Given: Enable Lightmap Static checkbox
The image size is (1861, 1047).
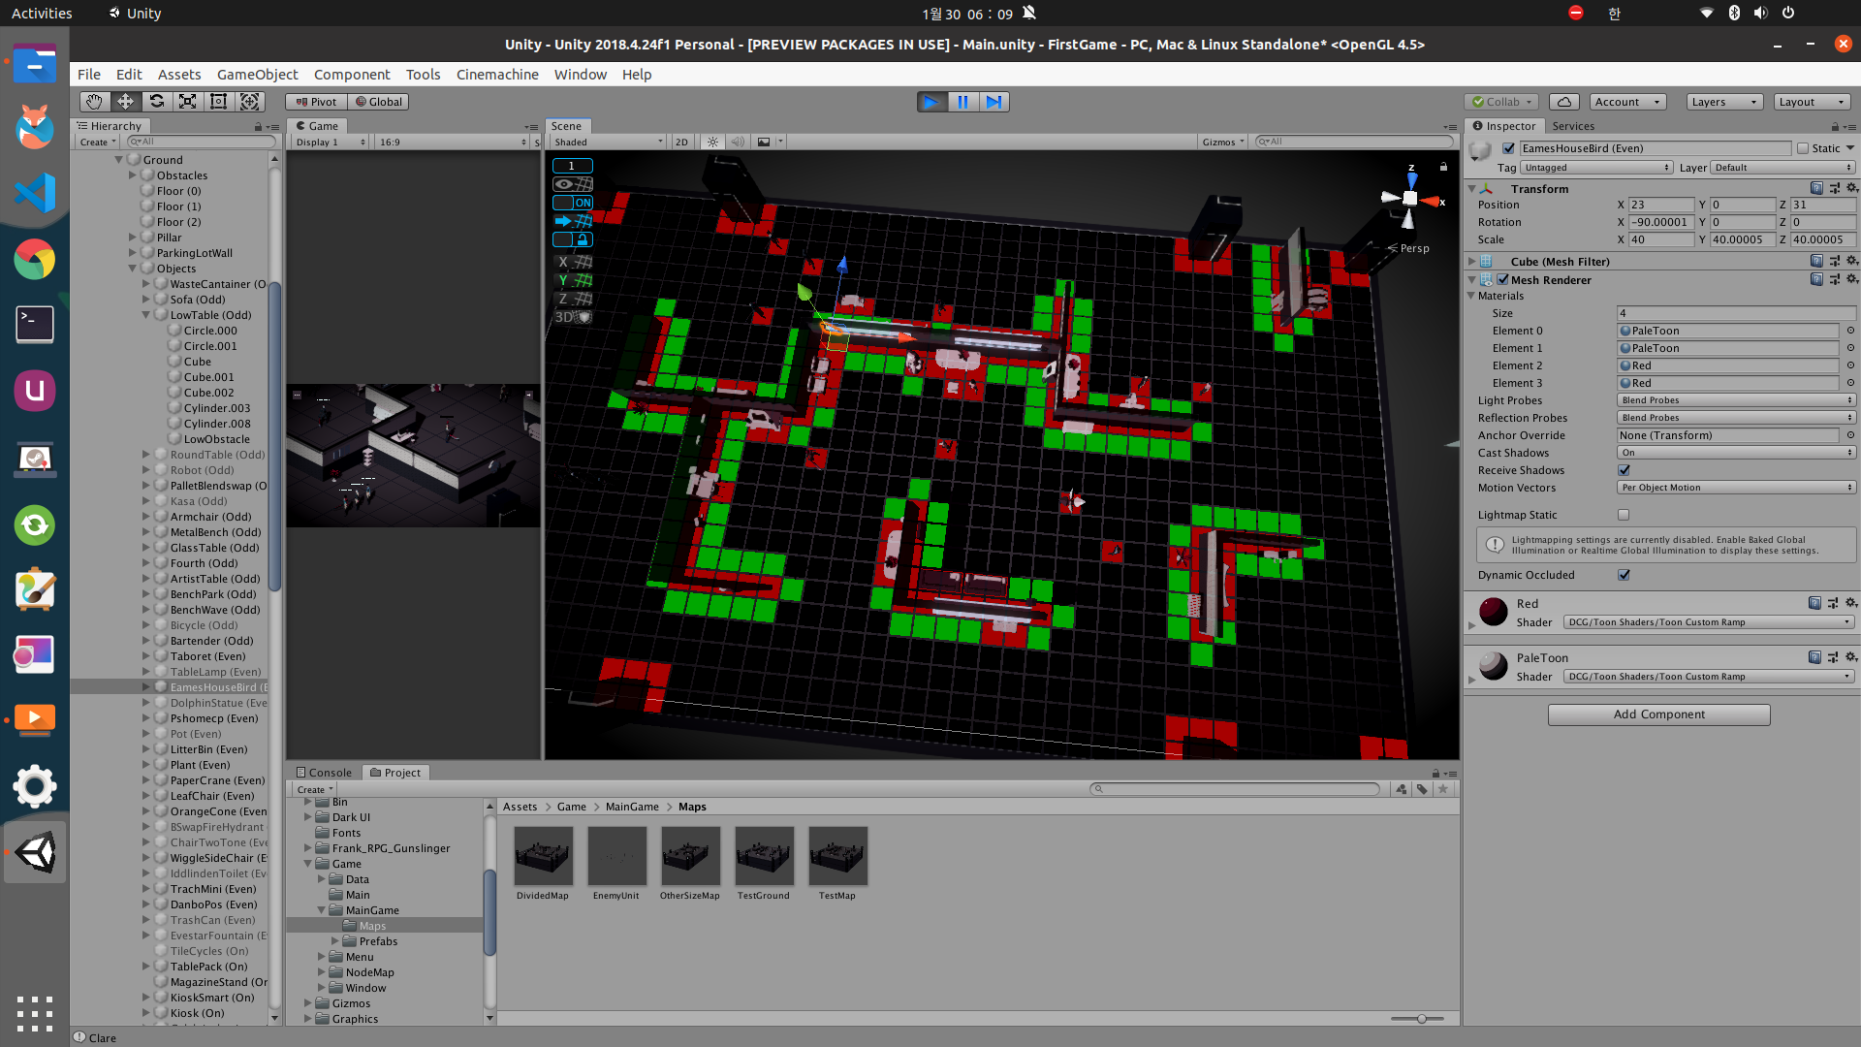Looking at the screenshot, I should [1624, 515].
